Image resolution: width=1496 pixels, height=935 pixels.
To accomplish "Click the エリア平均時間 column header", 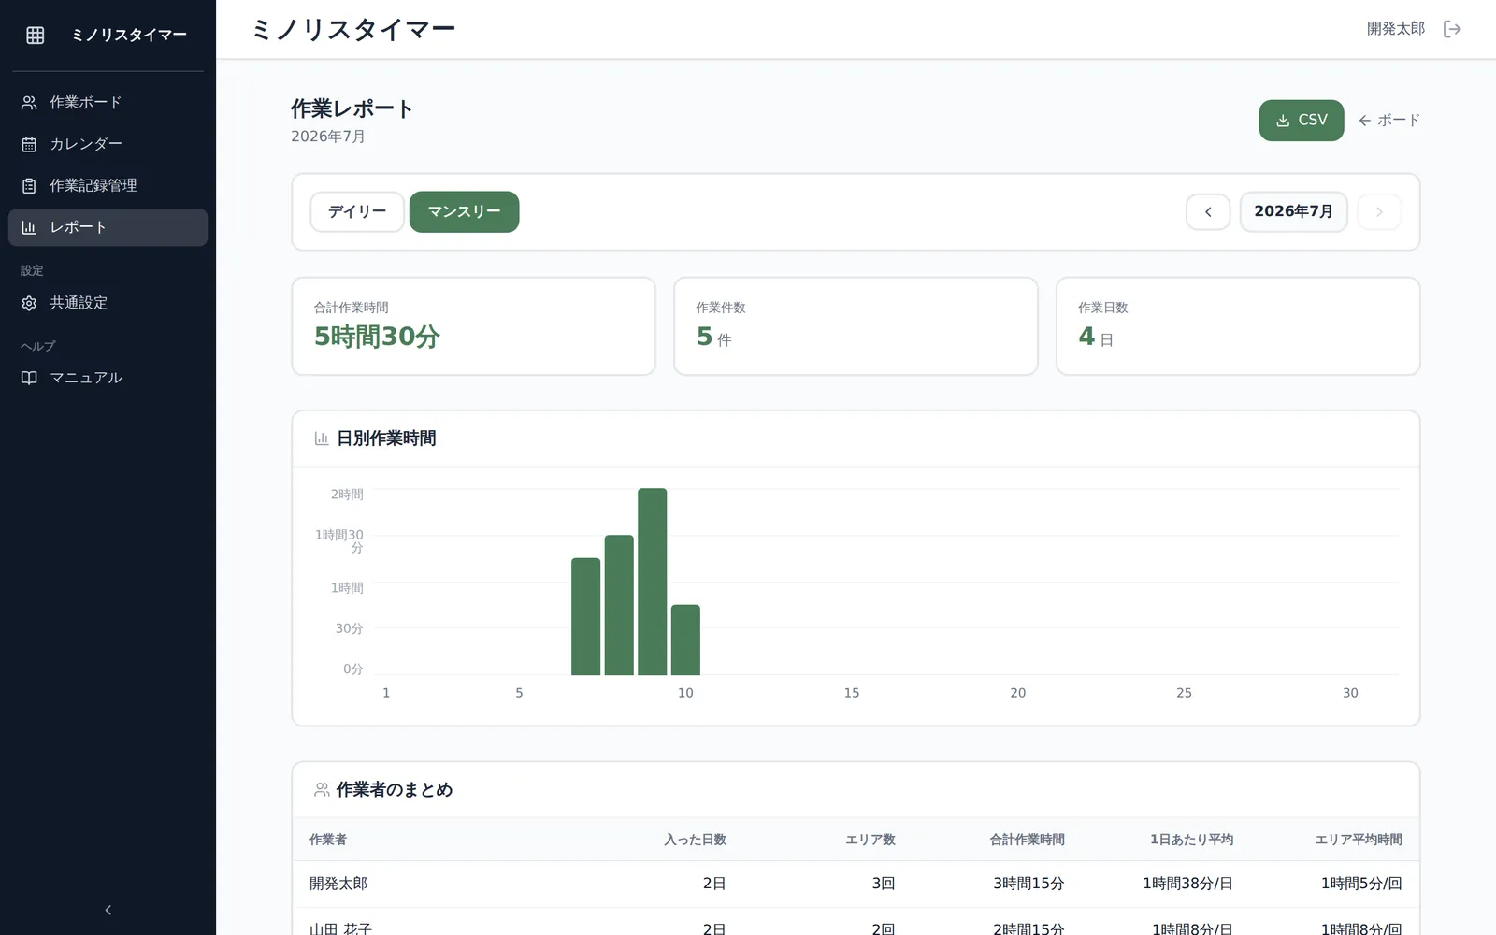I will coord(1359,840).
